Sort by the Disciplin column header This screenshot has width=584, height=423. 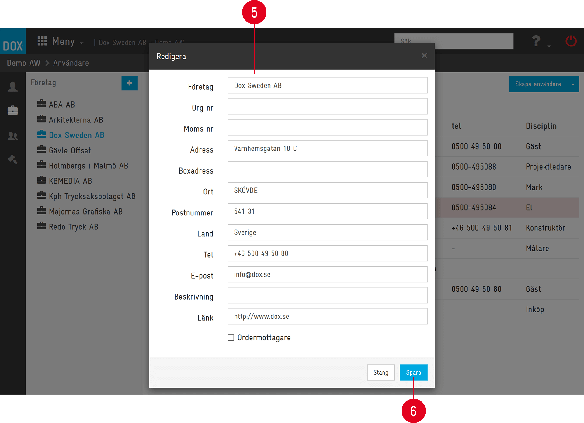pyautogui.click(x=541, y=126)
